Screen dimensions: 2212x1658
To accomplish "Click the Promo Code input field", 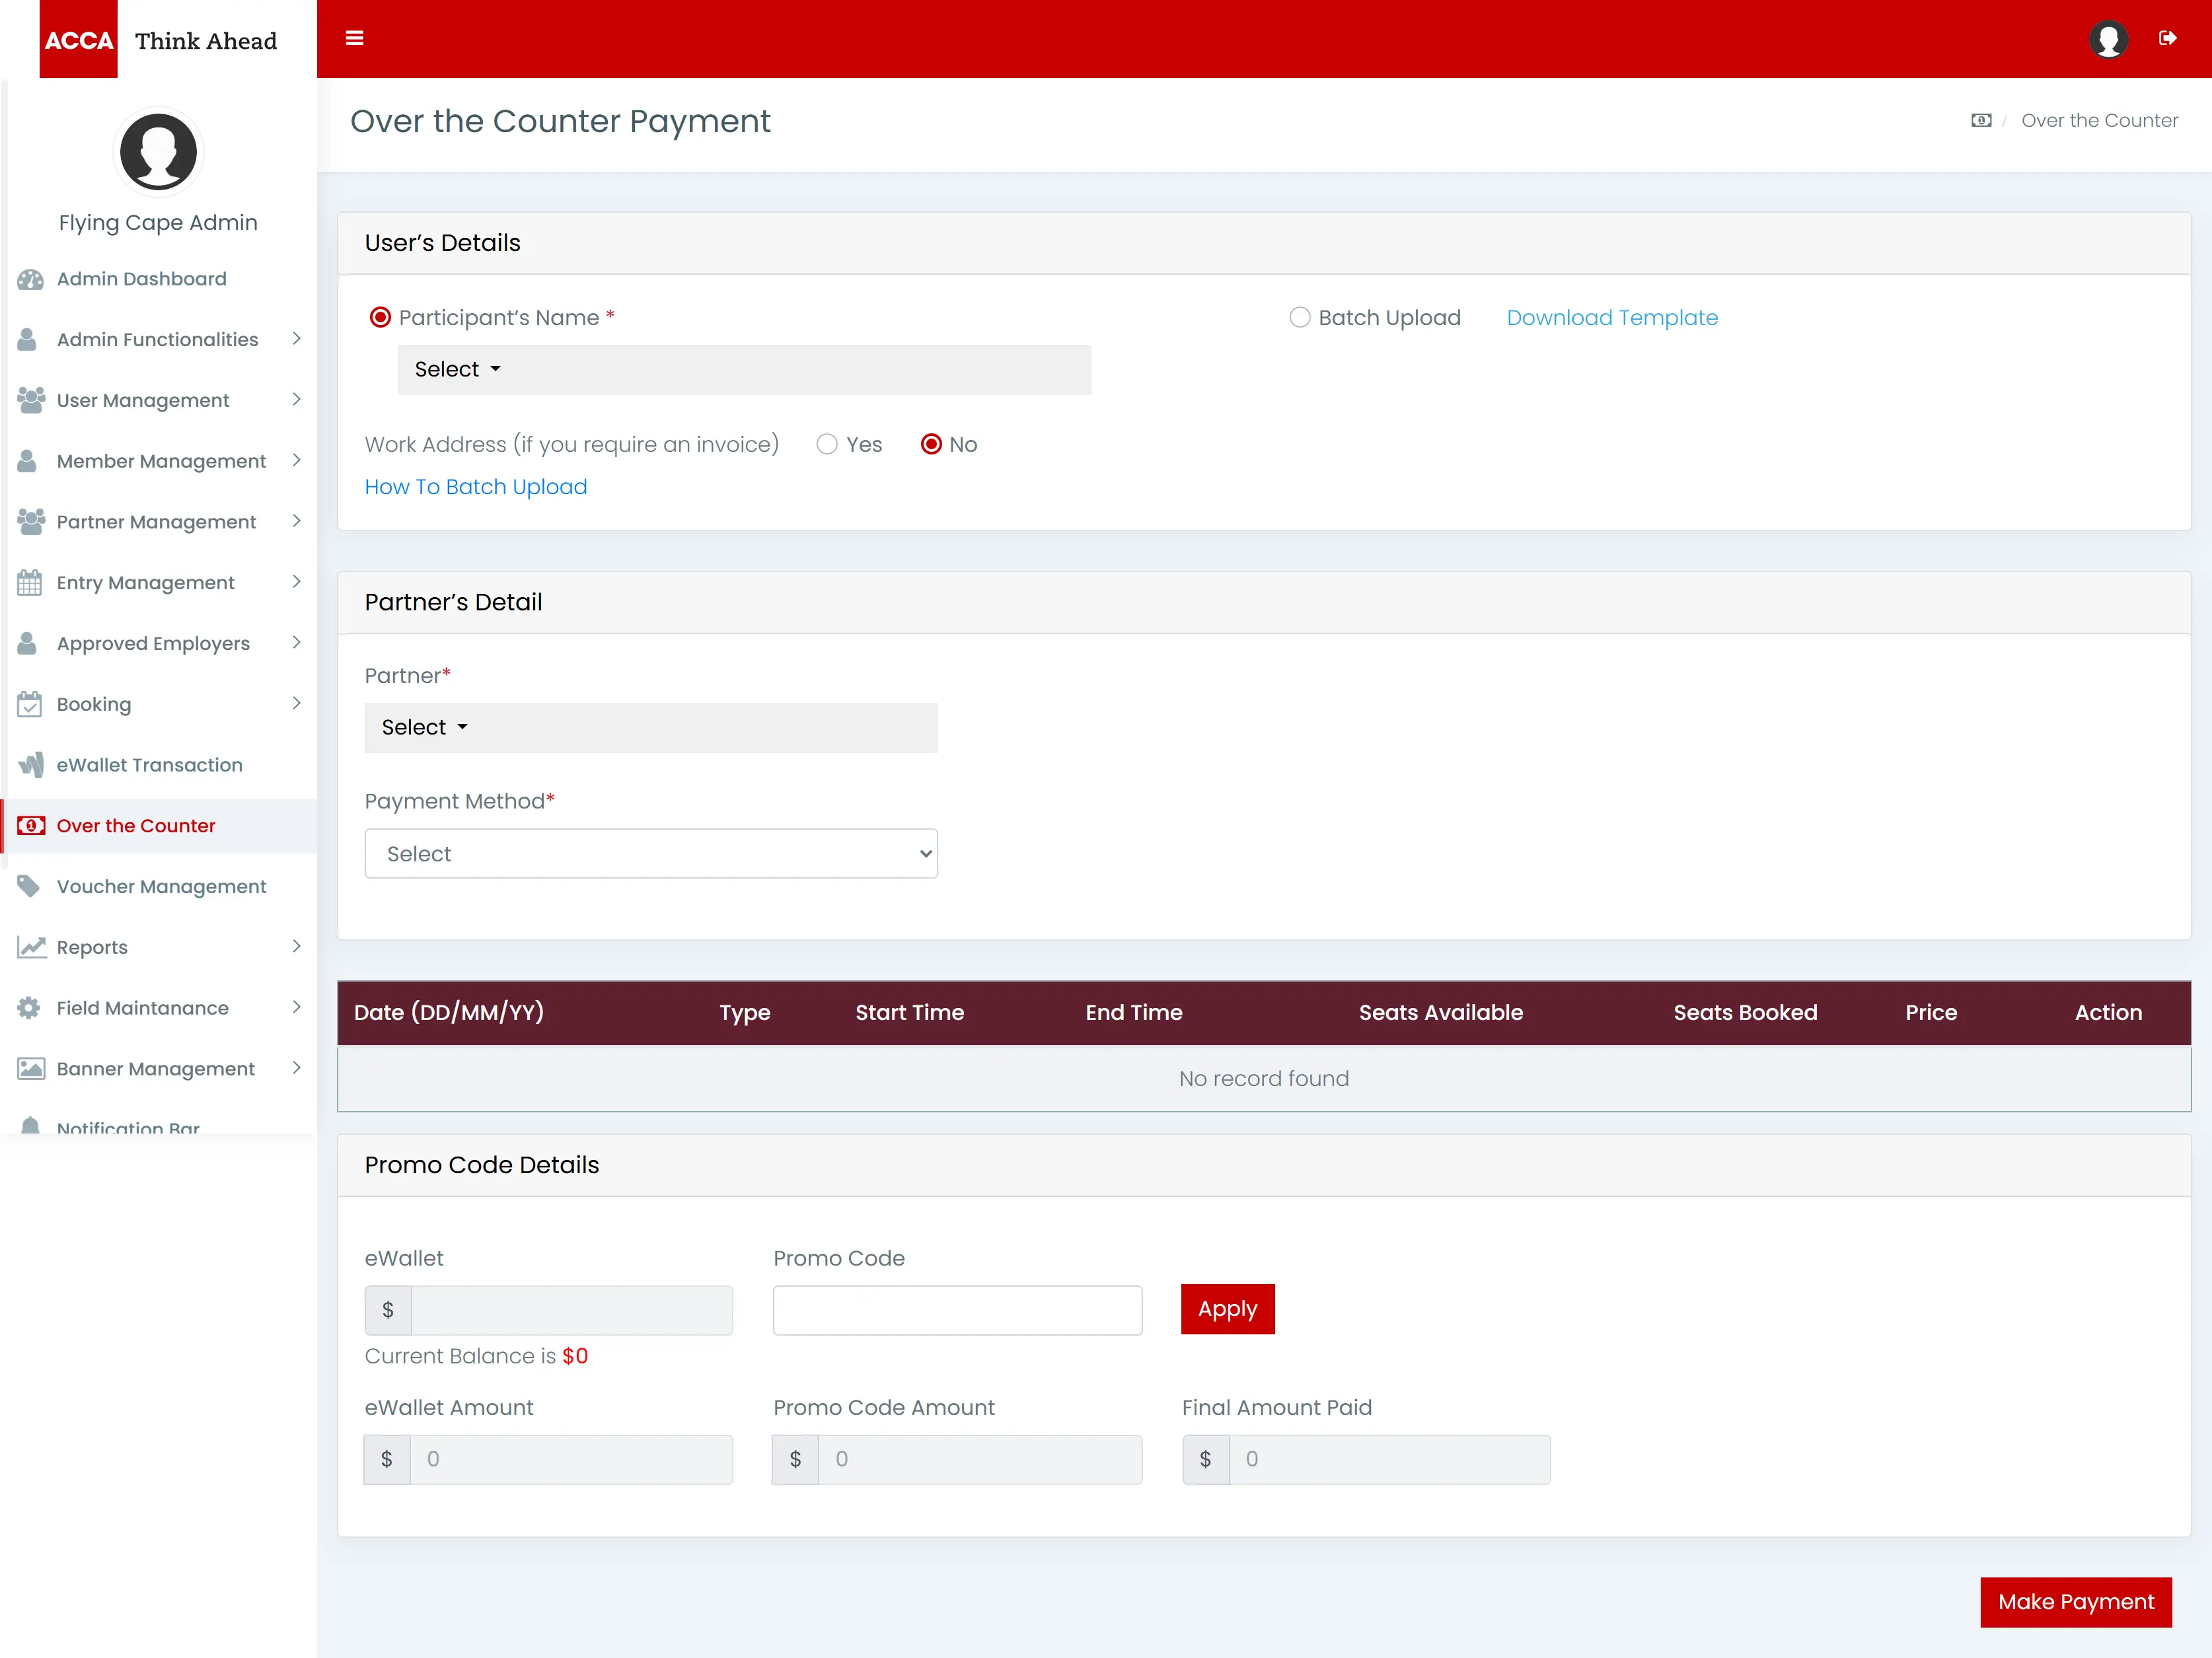I will coord(957,1310).
